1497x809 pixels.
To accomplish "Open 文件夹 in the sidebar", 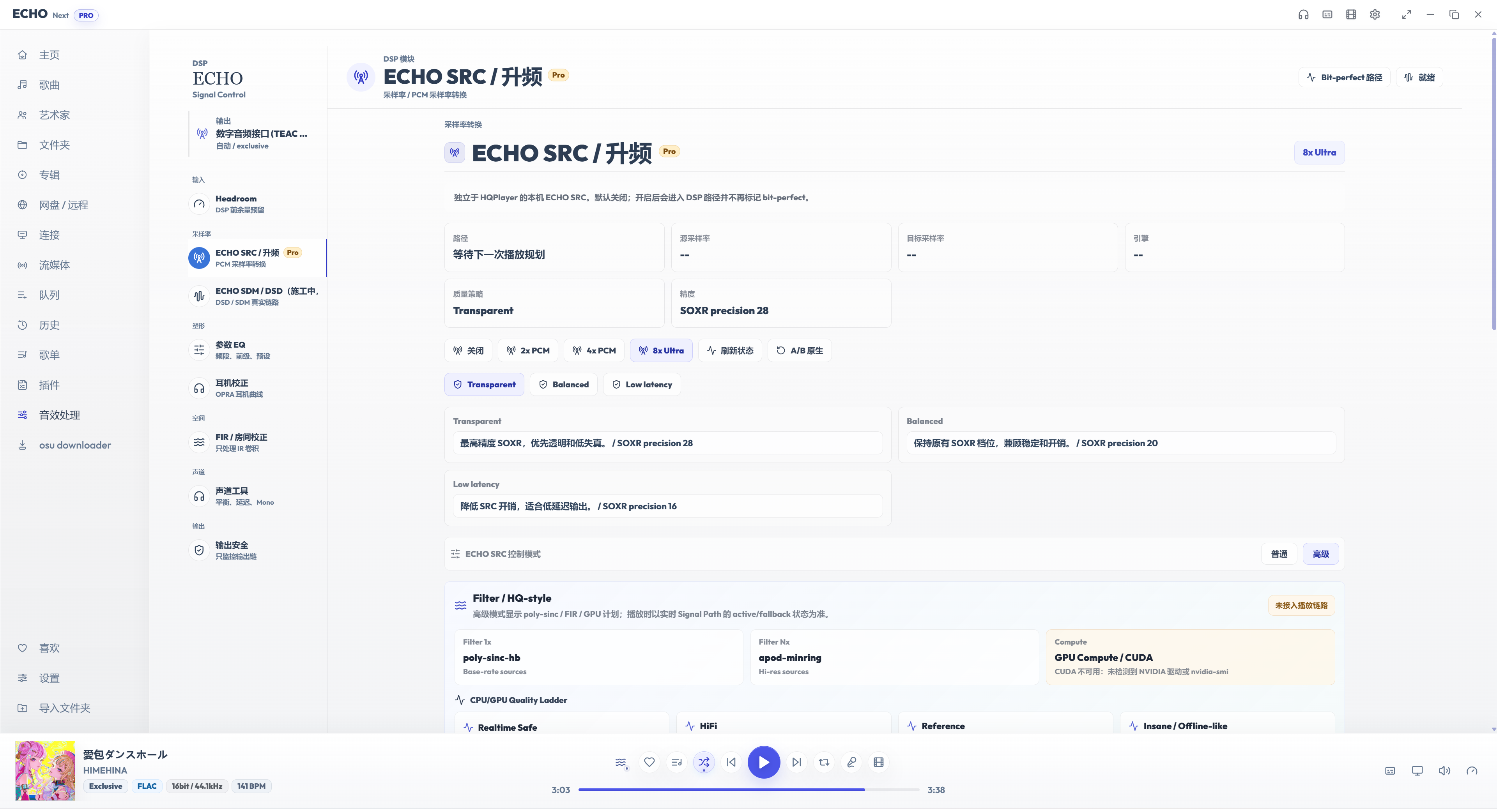I will (x=75, y=145).
